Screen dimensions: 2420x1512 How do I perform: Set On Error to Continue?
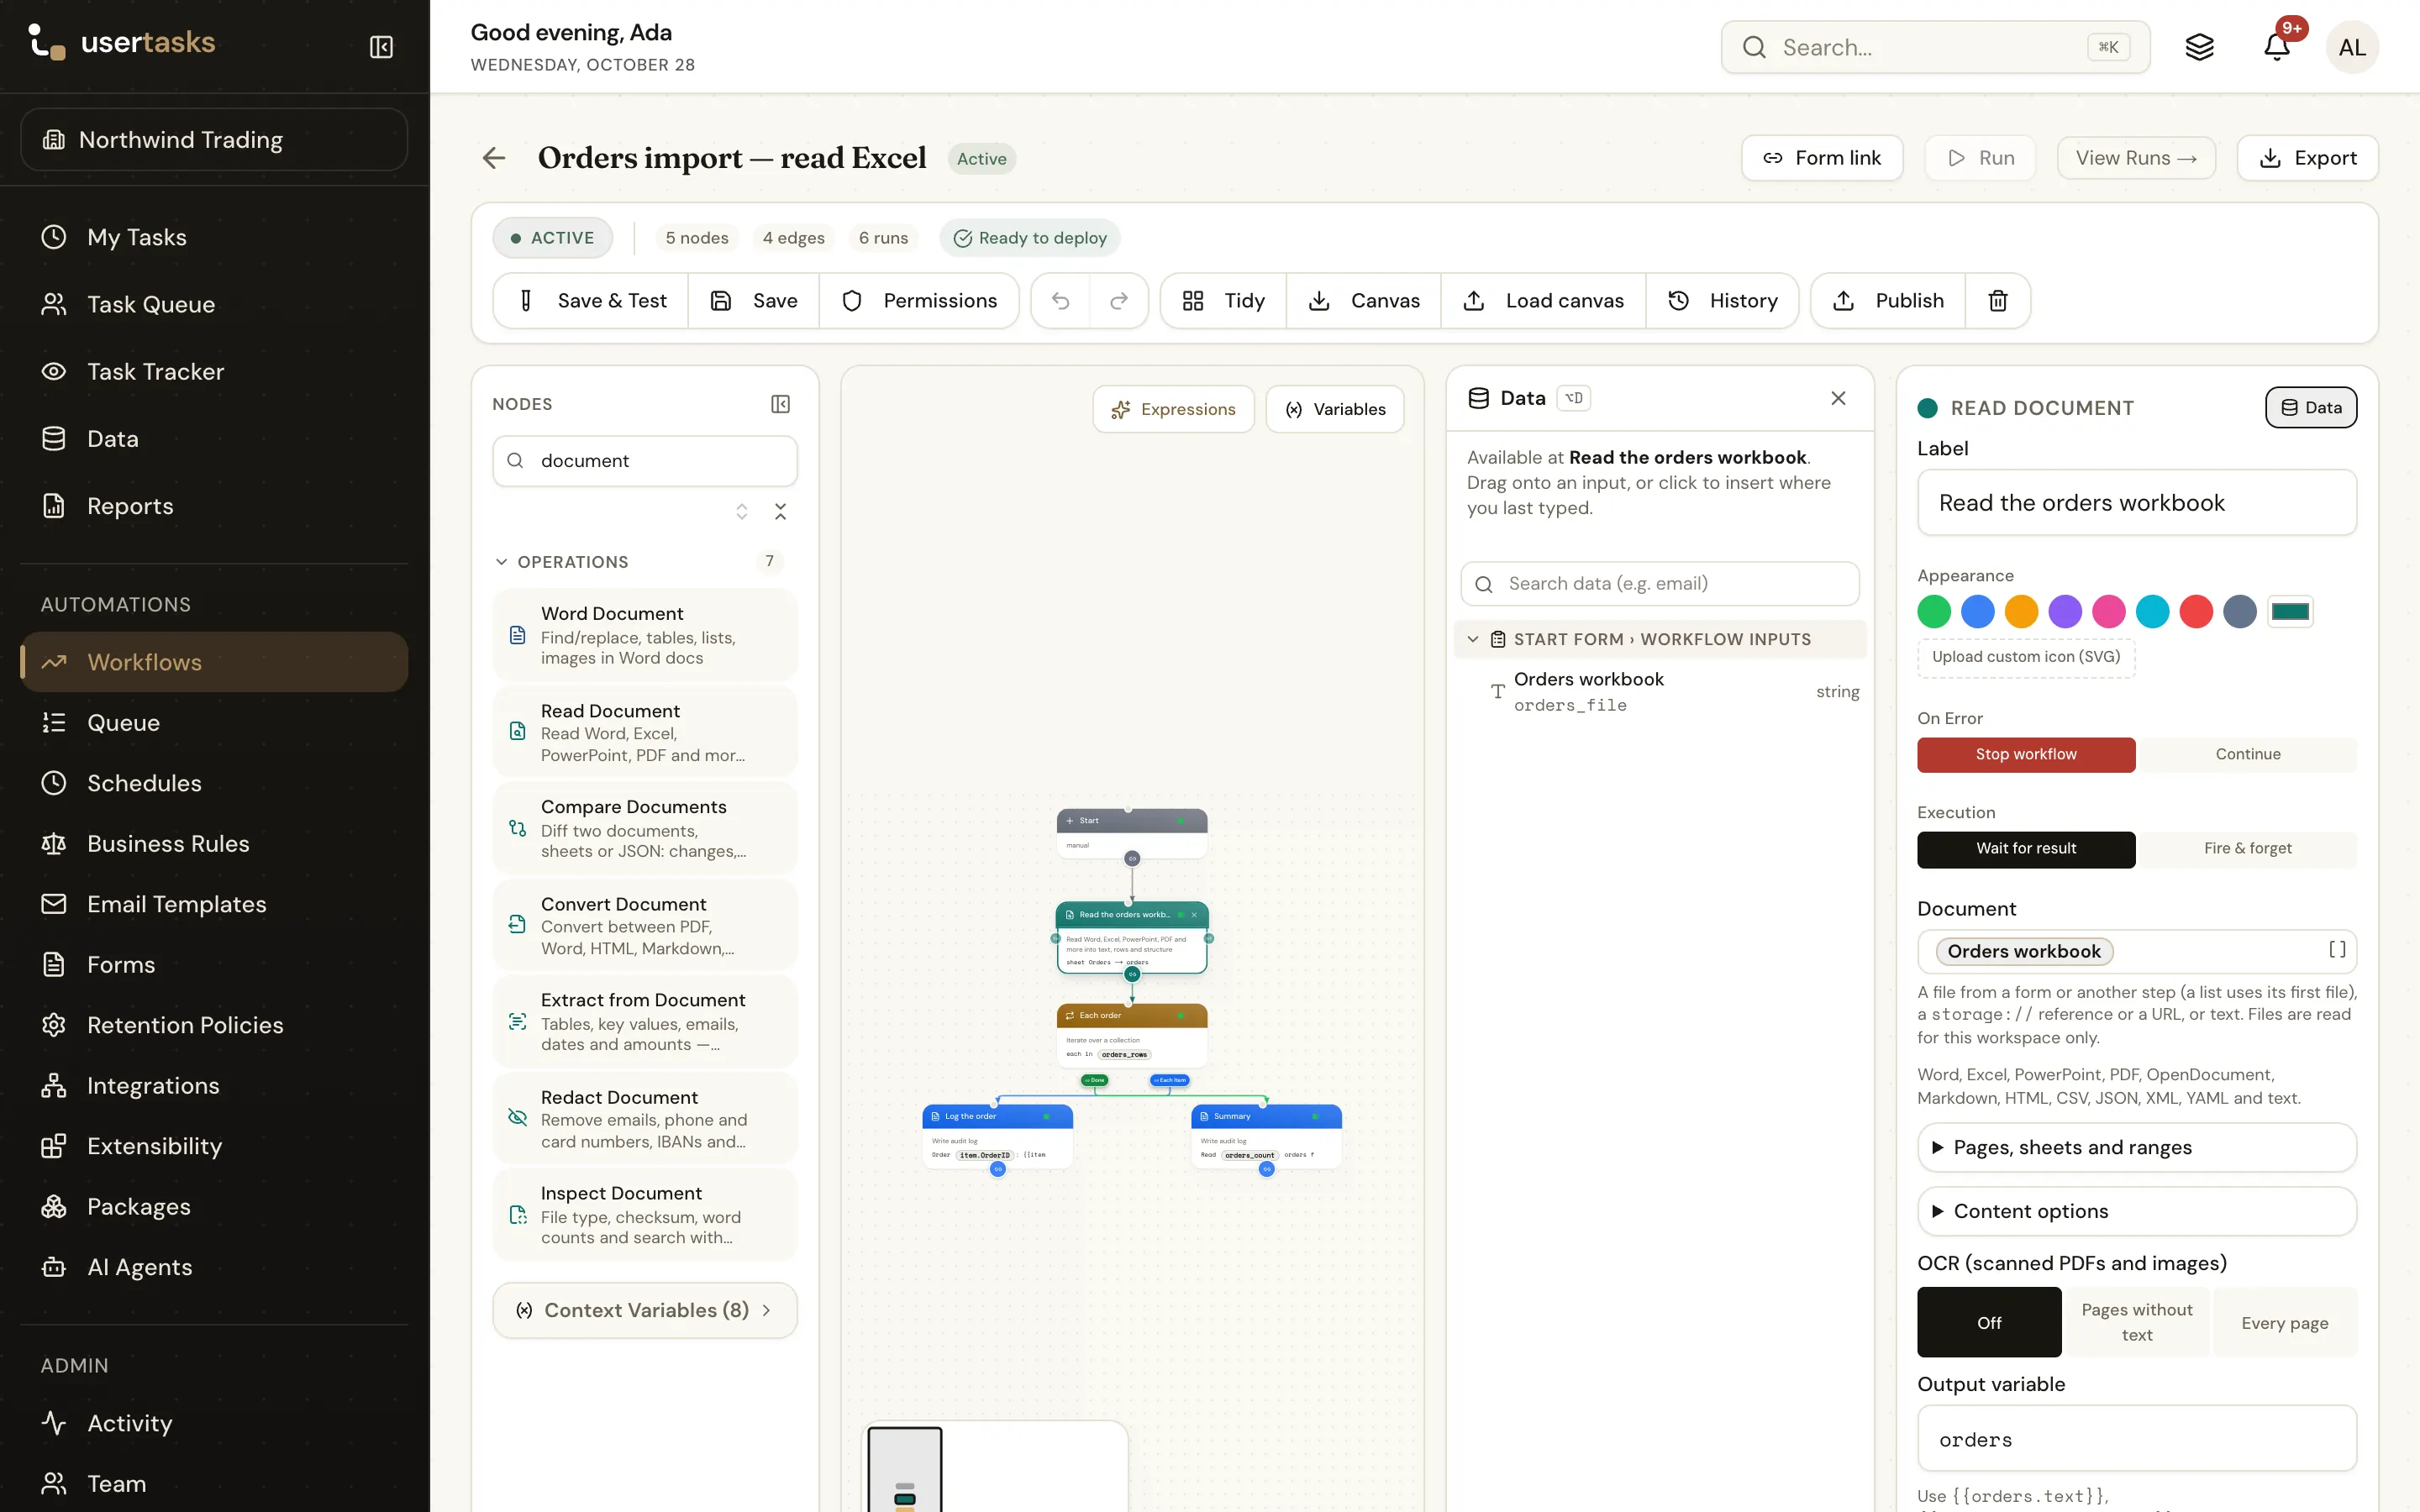pyautogui.click(x=2247, y=754)
